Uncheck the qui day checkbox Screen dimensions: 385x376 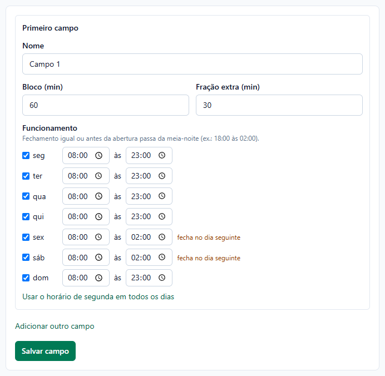[x=26, y=216]
